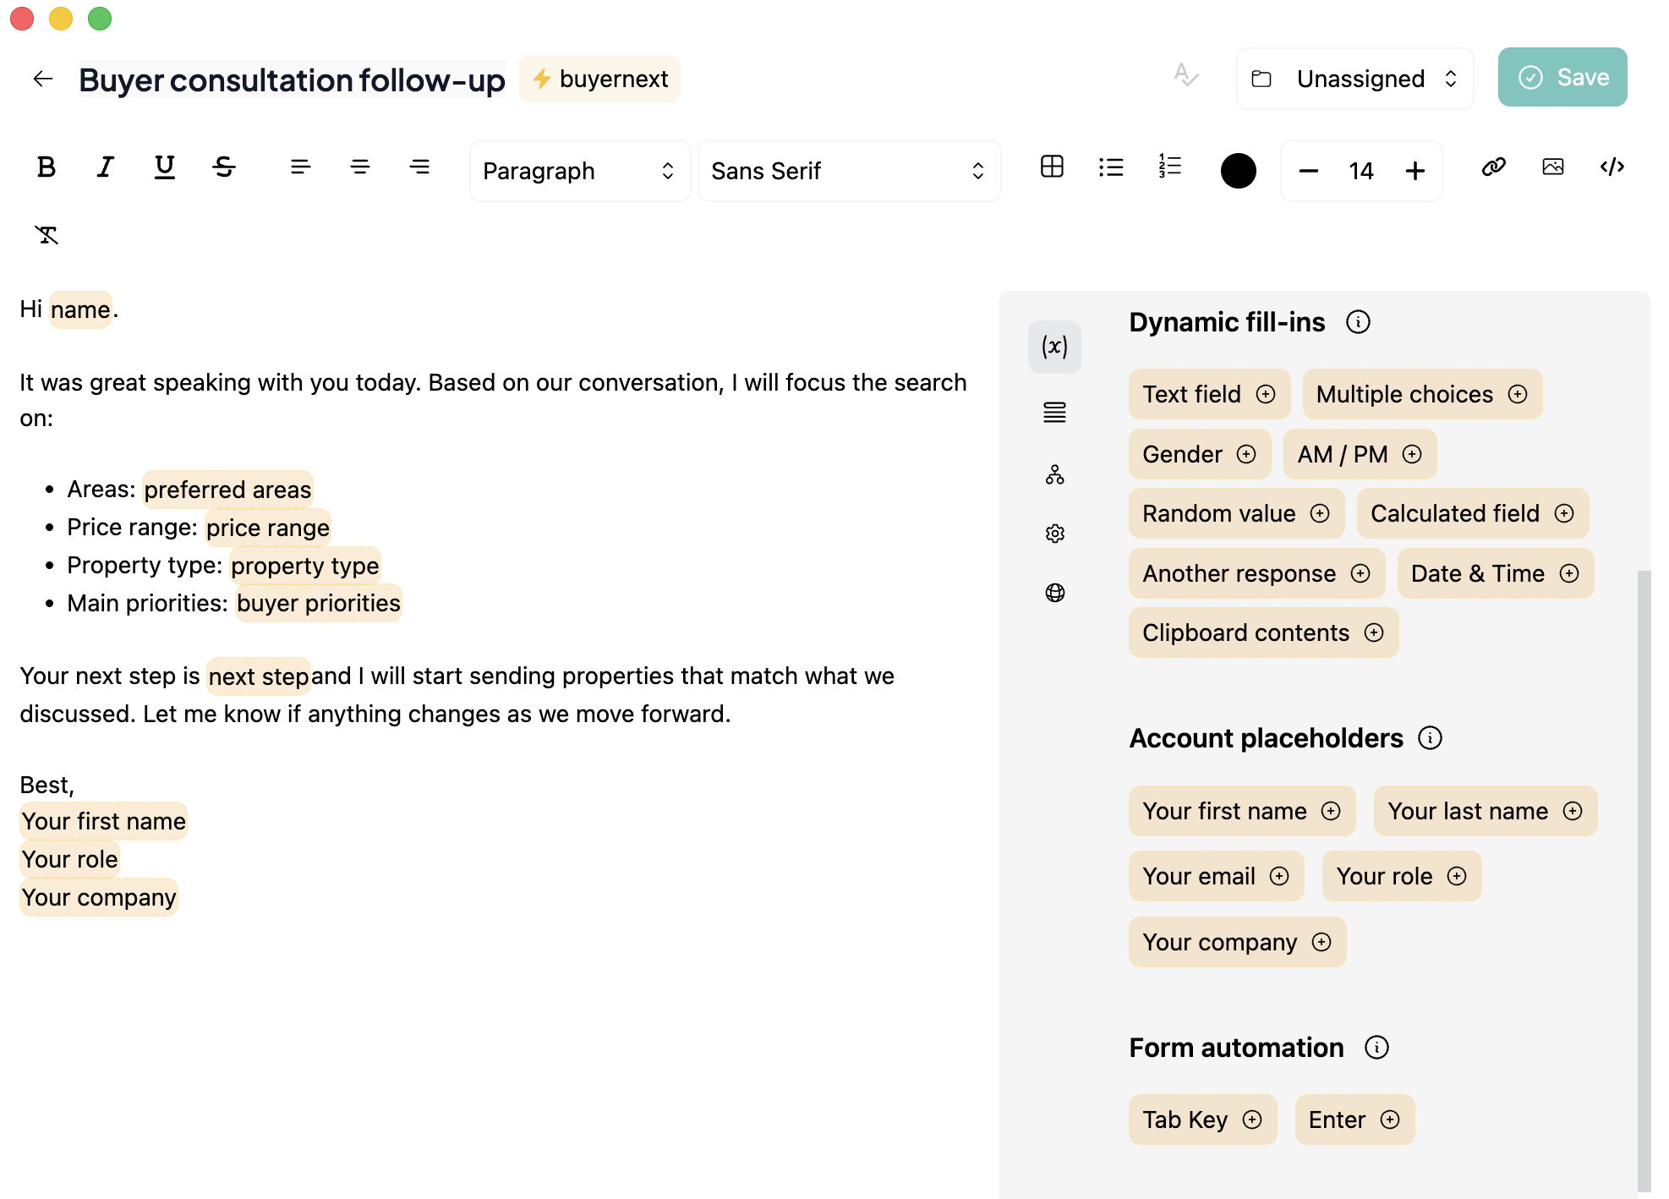
Task: Select the Your first name signature placeholder
Action: (103, 821)
